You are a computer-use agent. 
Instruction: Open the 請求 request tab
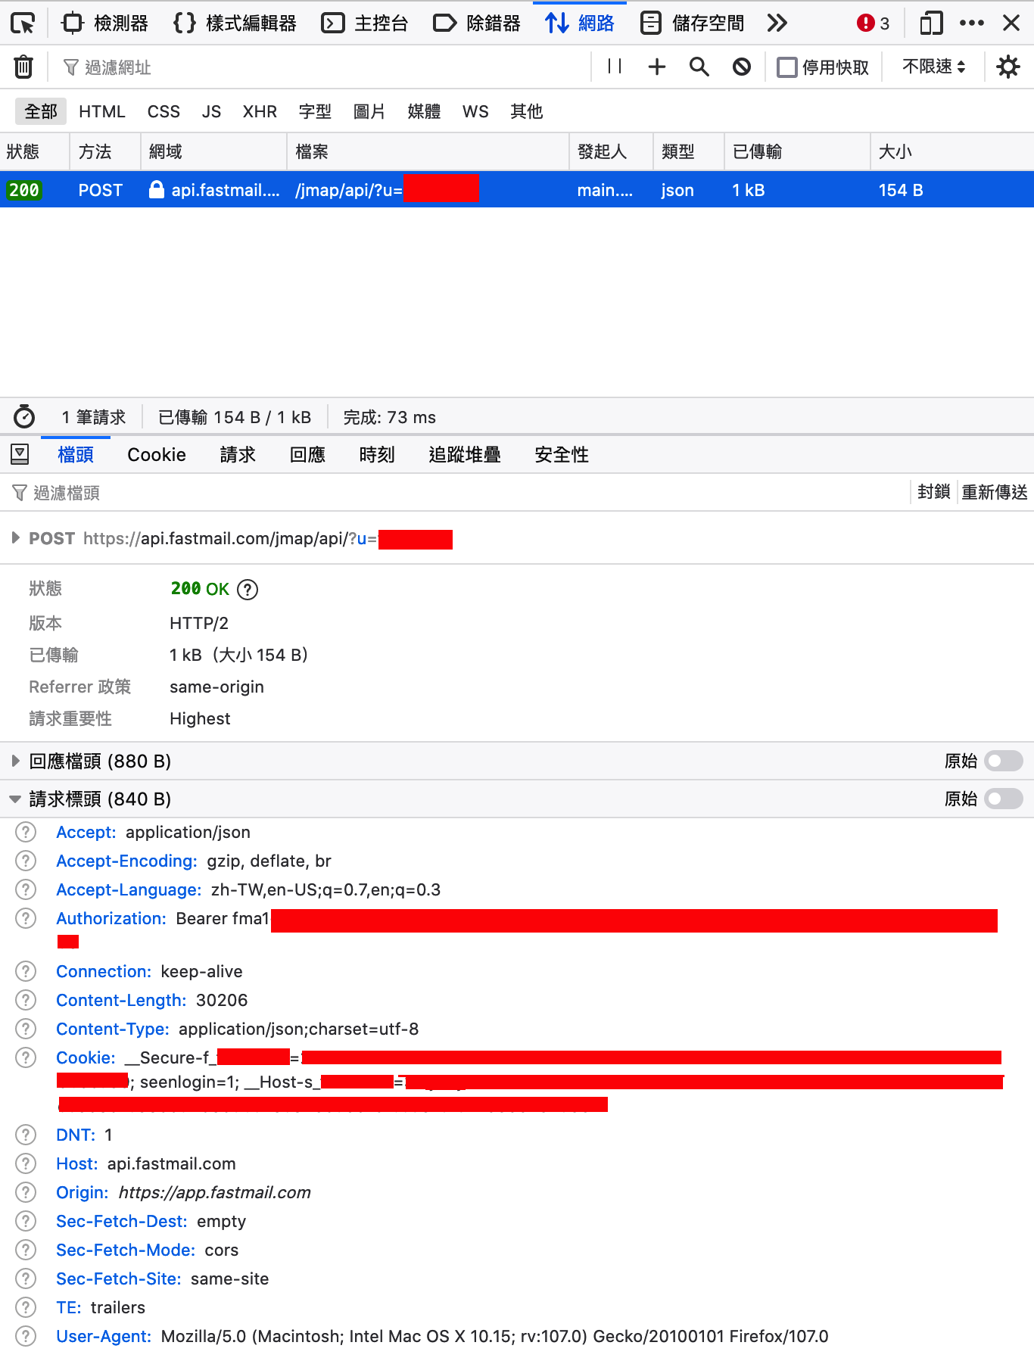[x=238, y=454]
